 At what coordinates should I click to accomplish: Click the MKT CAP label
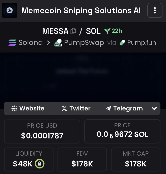pyautogui.click(x=136, y=154)
